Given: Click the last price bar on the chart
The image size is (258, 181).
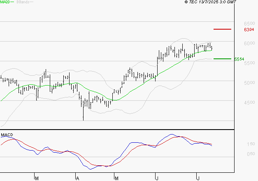Looking at the screenshot, I should tap(212, 47).
